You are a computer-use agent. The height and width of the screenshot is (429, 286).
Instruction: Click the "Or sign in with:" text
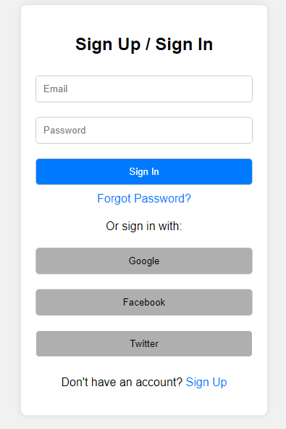coord(144,226)
